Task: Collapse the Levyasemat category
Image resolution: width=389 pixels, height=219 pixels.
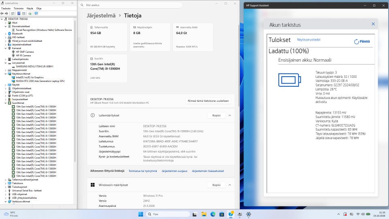Action: (6, 63)
